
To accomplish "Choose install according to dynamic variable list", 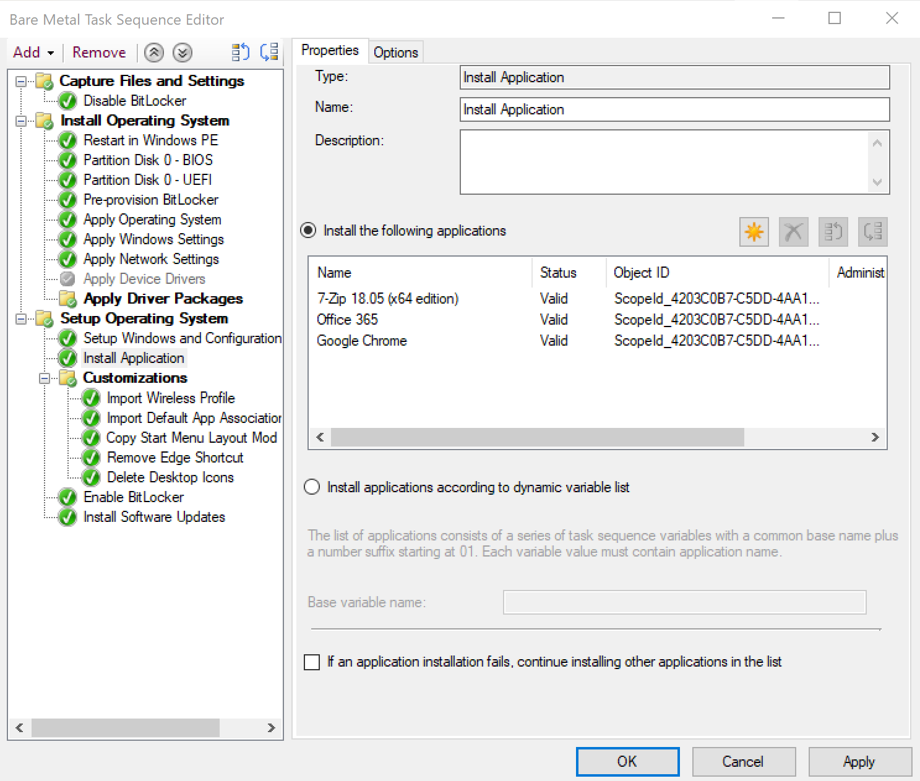I will (312, 487).
